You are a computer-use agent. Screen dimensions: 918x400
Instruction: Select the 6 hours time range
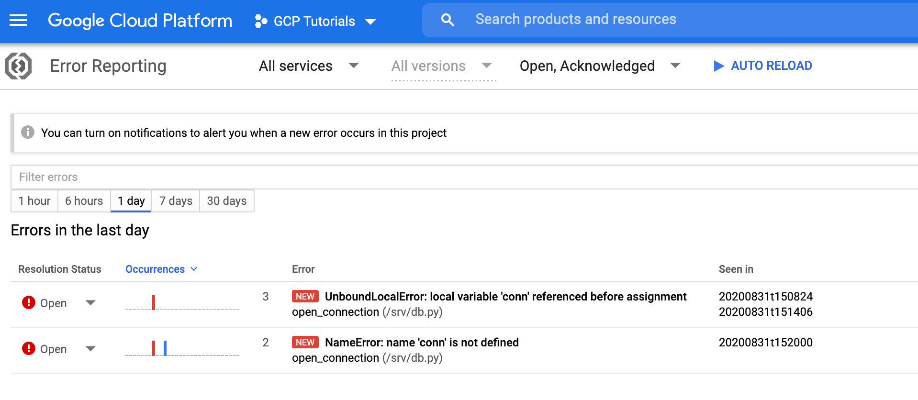(84, 201)
